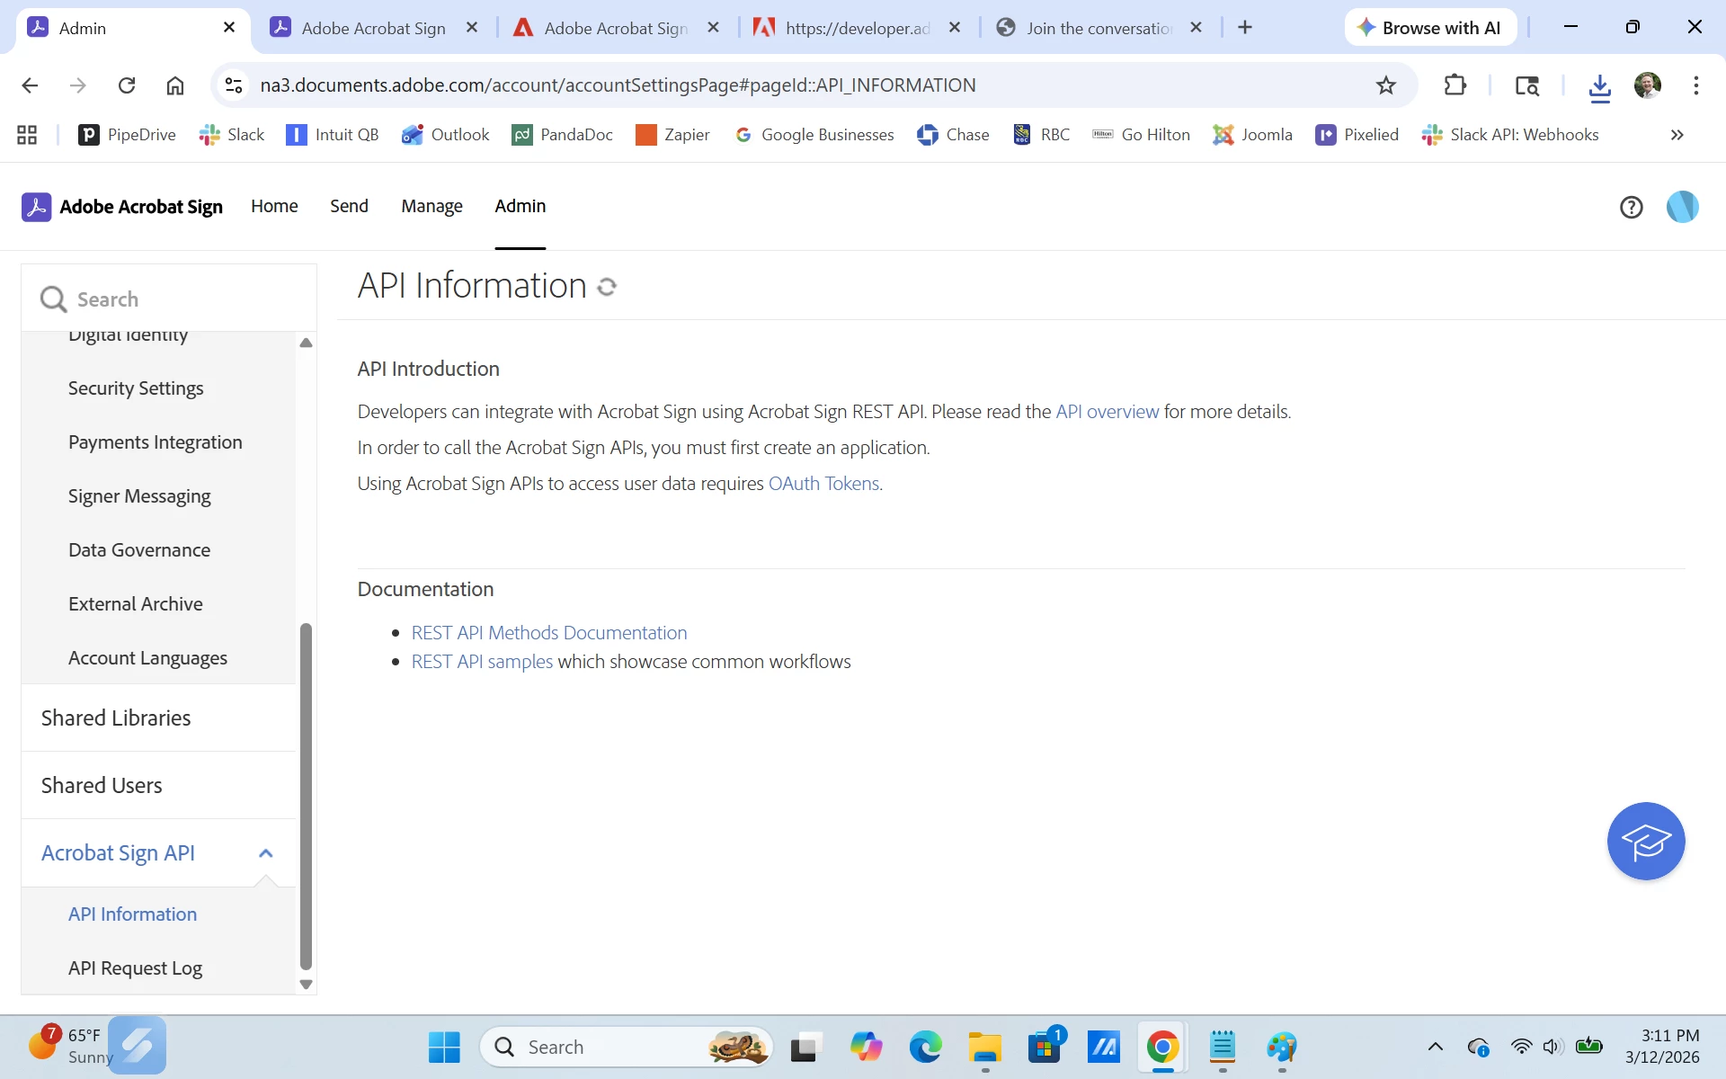The image size is (1726, 1079).
Task: Open the browser extensions puzzle icon
Action: [x=1455, y=85]
